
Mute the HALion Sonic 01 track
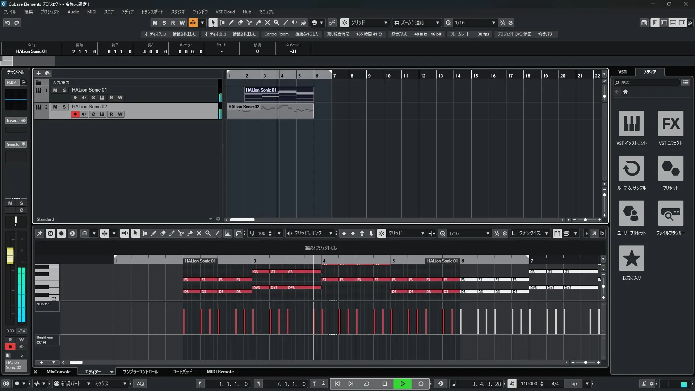coord(55,90)
